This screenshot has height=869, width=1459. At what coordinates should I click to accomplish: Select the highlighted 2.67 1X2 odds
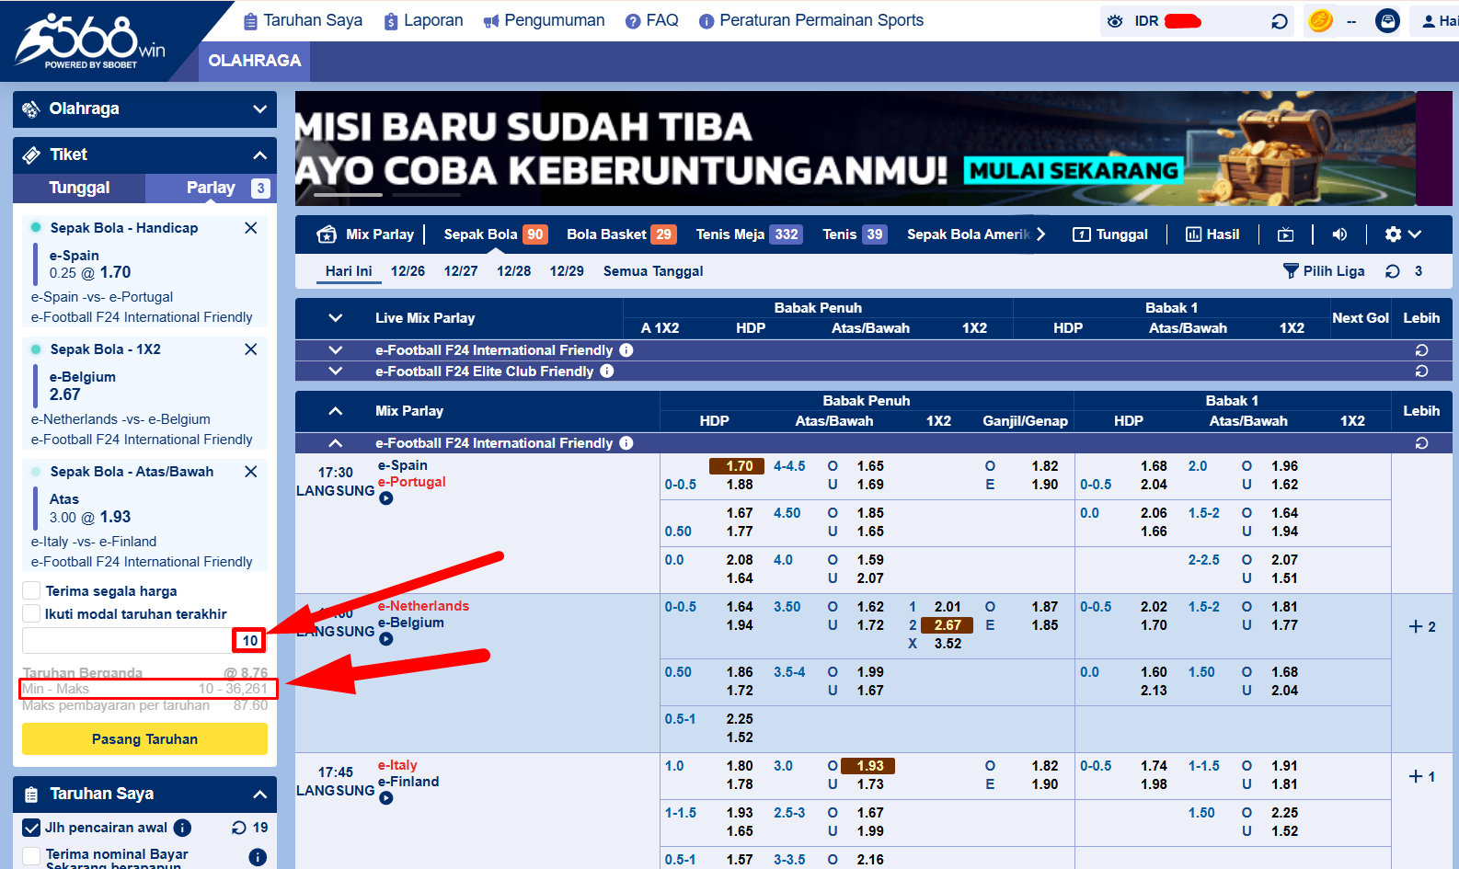pyautogui.click(x=947, y=625)
